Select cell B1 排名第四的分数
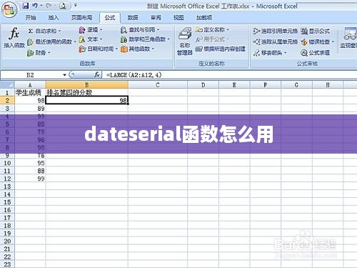Image resolution: width=357 pixels, height=268 pixels. click(87, 93)
